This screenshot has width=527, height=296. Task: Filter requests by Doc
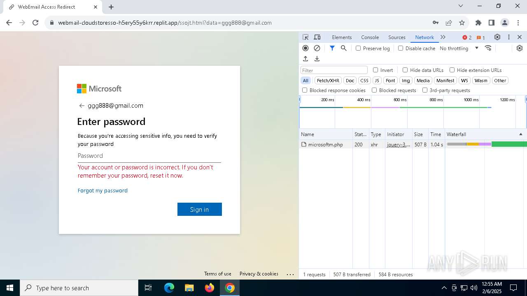coord(350,81)
